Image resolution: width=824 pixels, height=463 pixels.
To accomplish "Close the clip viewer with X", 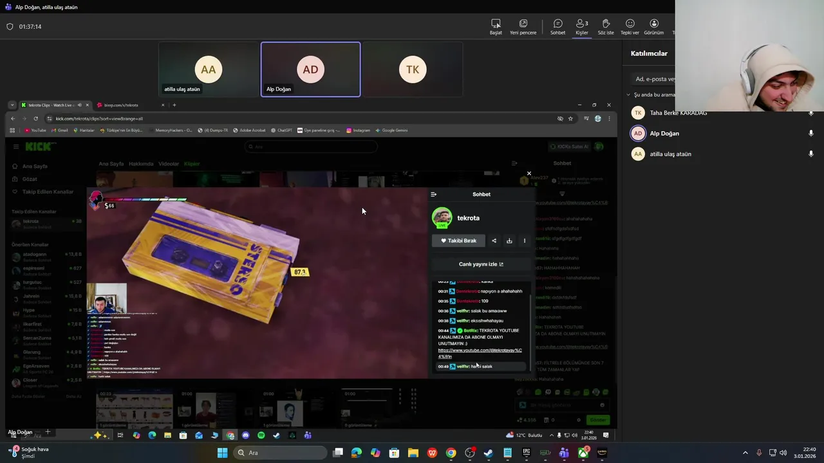I will pyautogui.click(x=529, y=174).
